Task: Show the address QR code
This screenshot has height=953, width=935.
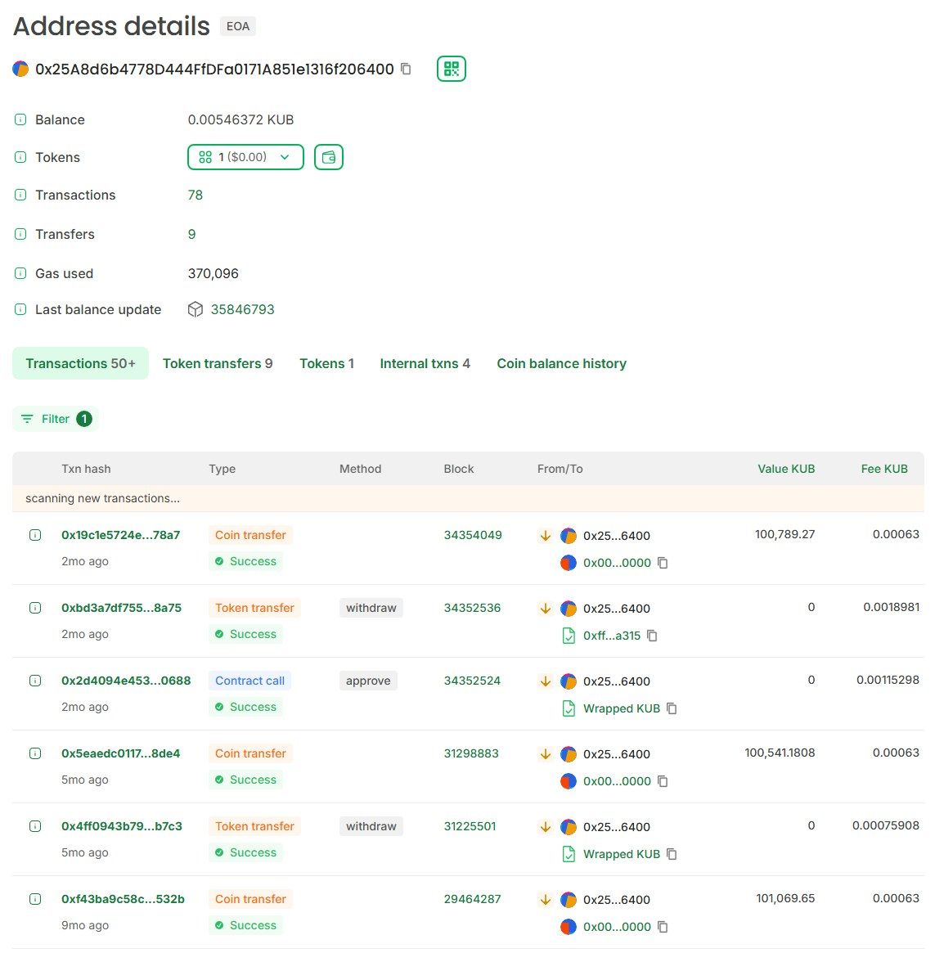Action: tap(451, 69)
